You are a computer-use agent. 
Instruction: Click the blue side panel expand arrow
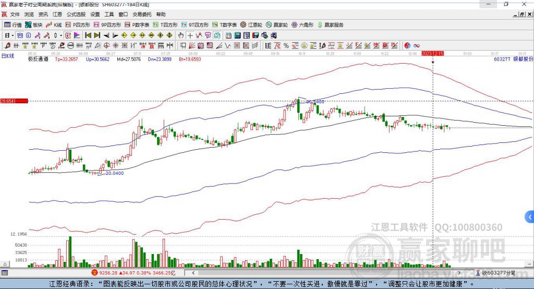click(x=530, y=217)
